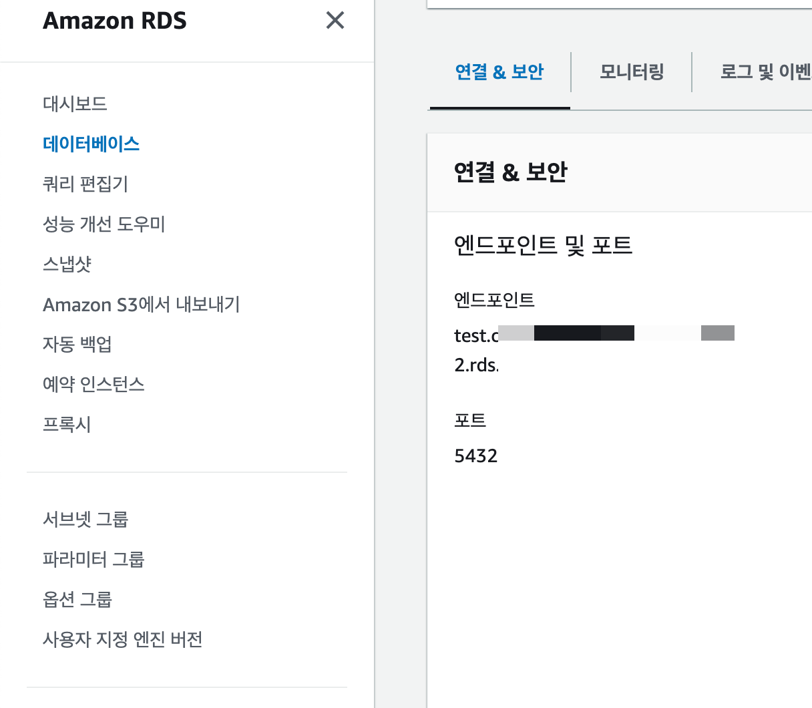The image size is (812, 708).
Task: Click the 엔드포인트 label above the address
Action: coord(494,300)
